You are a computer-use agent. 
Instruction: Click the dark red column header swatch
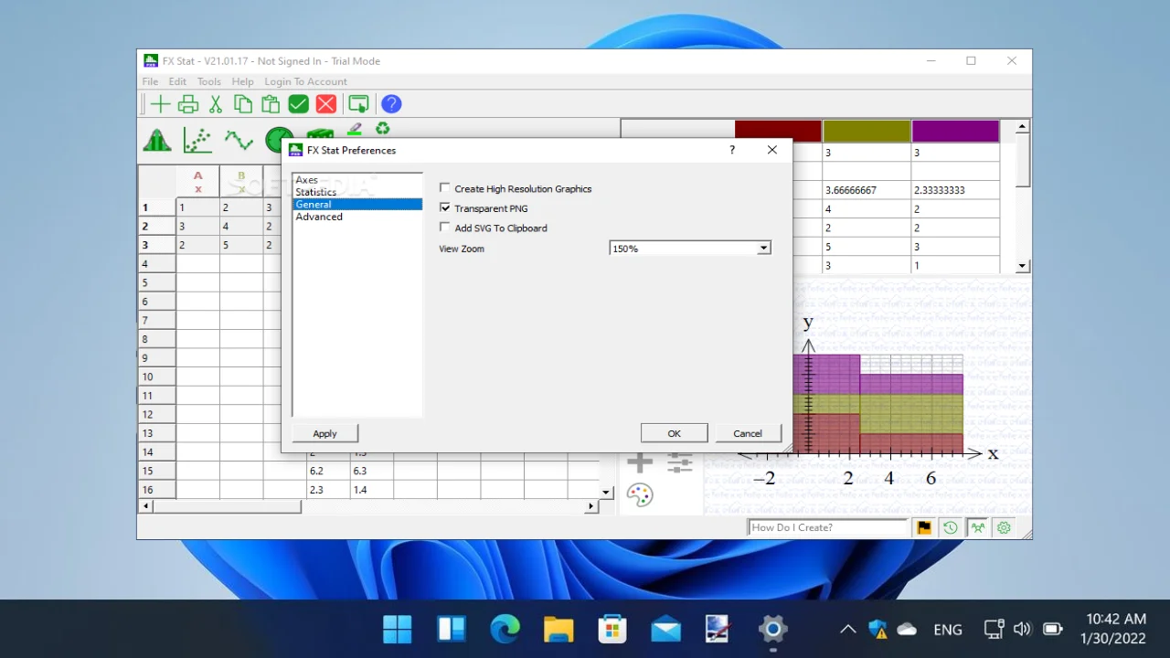[778, 132]
